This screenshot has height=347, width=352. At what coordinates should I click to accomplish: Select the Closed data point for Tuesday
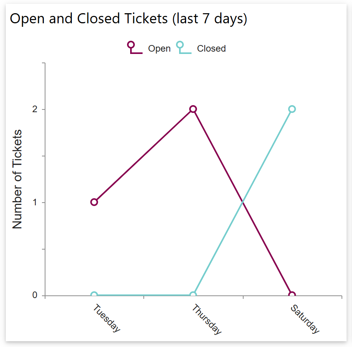[x=94, y=295]
